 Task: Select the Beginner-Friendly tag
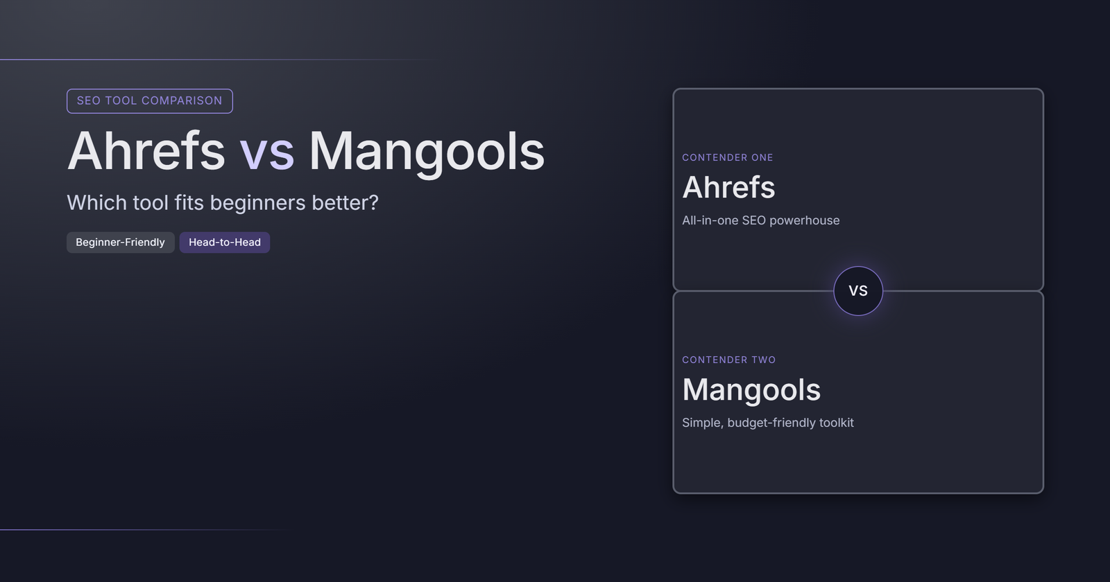pos(121,242)
